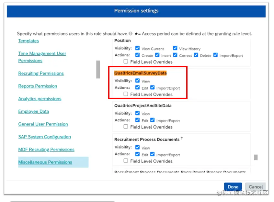Toggle Position Create action checkbox
274x202 pixels.
[x=138, y=55]
